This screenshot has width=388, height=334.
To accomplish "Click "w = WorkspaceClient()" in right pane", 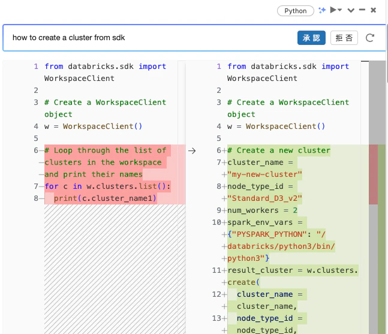I will [276, 127].
